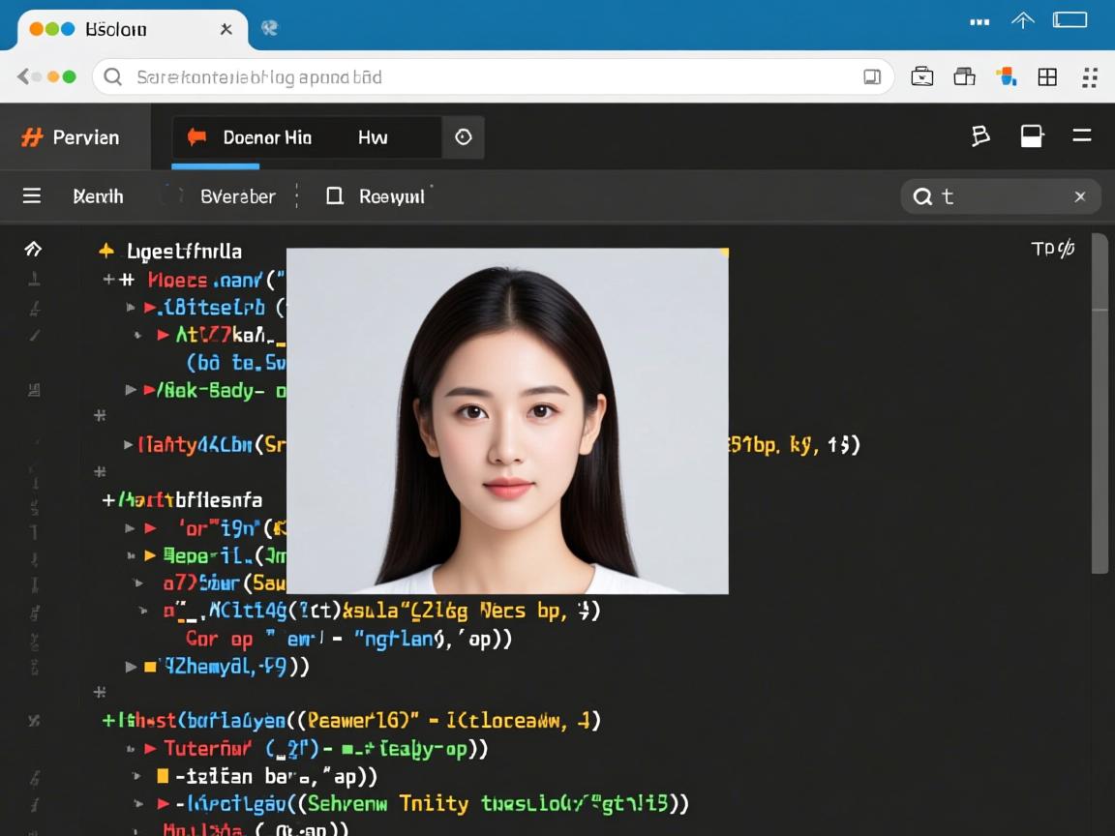Open the circular target icon beside Hw tab
This screenshot has height=836, width=1115.
(x=463, y=137)
